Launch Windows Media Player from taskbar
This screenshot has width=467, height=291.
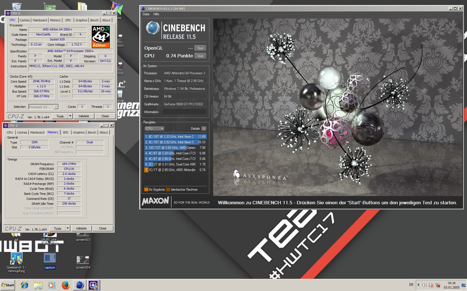[x=52, y=285]
